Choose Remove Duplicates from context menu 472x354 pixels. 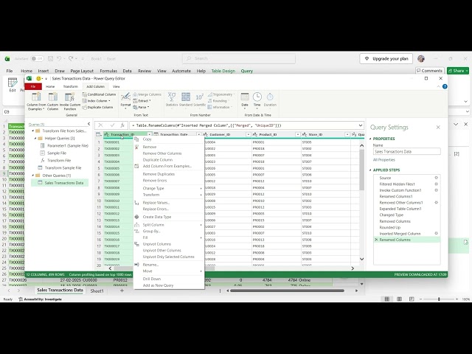coord(169,174)
